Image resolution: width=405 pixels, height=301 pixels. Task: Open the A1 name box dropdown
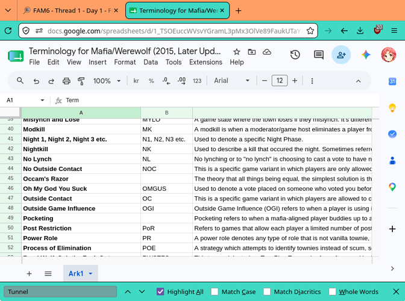click(x=42, y=100)
